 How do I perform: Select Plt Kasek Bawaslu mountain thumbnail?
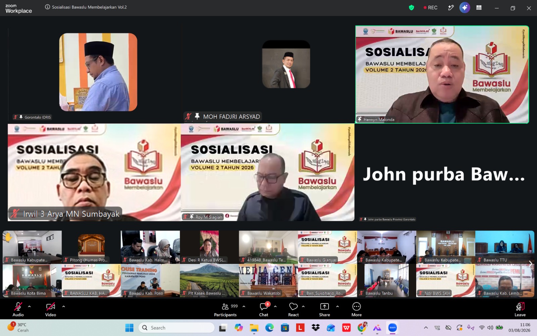209,280
